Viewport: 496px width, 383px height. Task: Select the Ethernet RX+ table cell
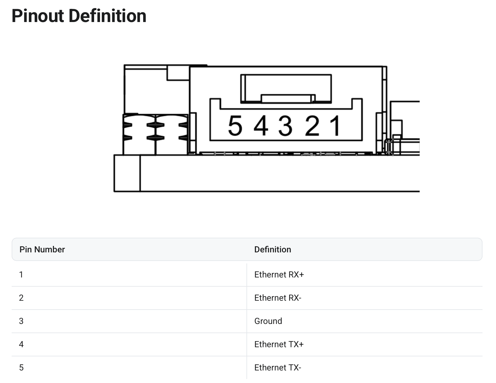(279, 275)
